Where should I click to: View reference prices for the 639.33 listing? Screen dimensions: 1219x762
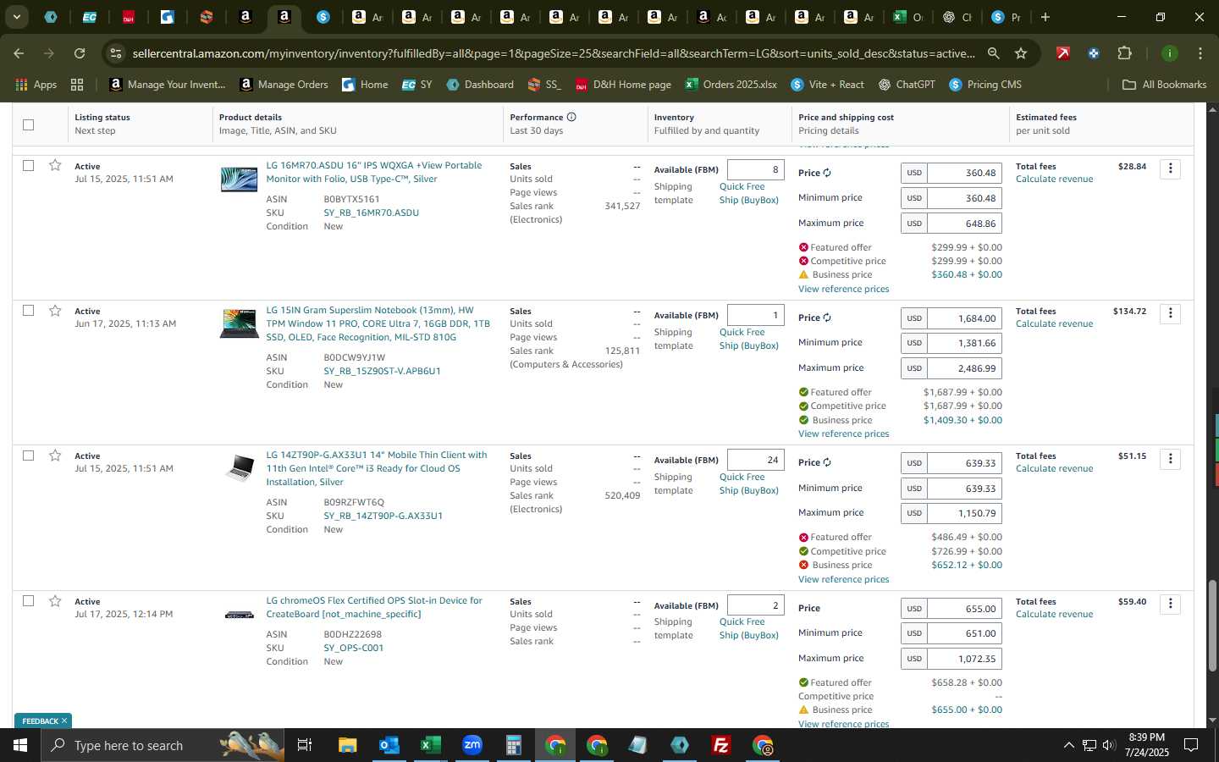(x=843, y=579)
